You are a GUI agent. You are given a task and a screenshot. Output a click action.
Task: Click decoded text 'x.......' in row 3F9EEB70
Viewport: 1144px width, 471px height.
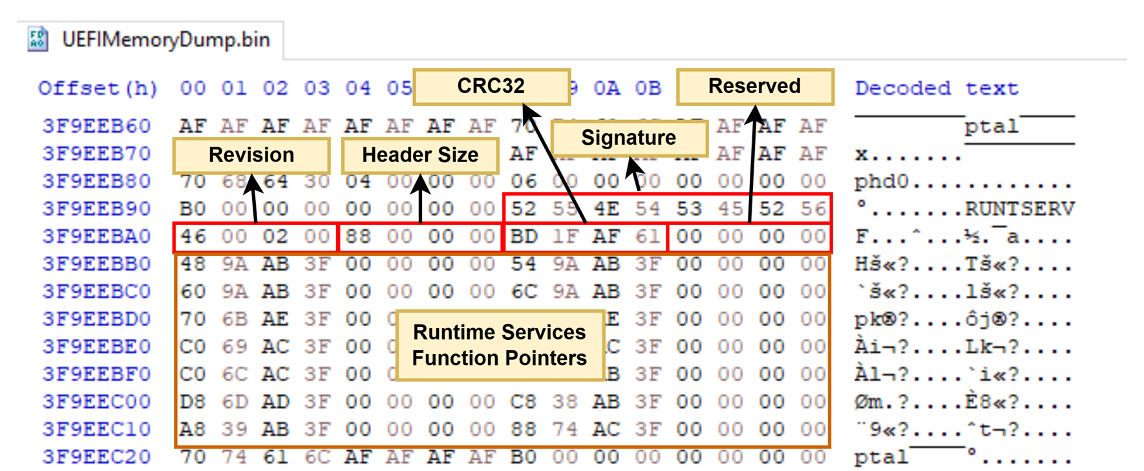909,155
